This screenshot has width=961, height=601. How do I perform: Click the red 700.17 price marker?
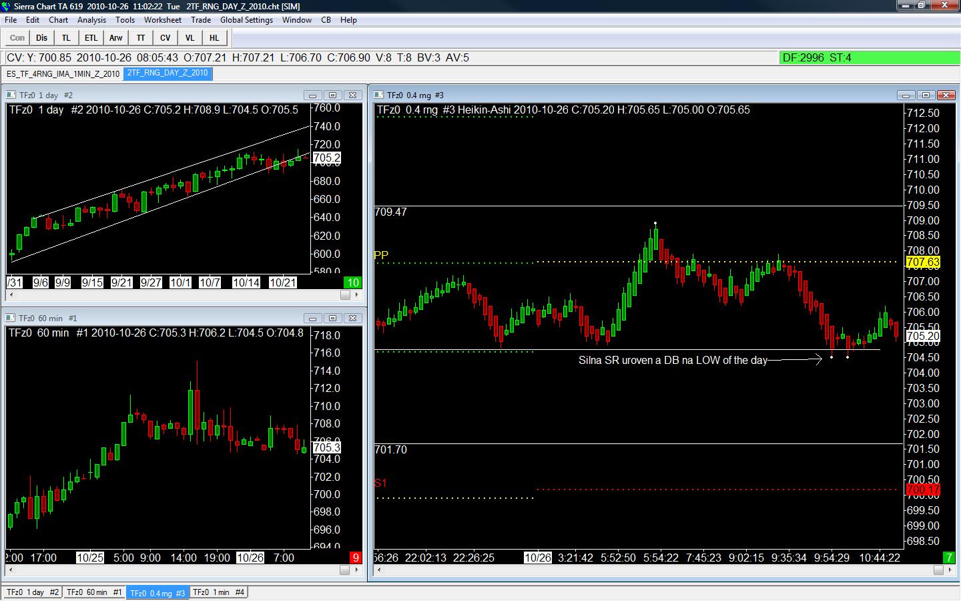[923, 490]
